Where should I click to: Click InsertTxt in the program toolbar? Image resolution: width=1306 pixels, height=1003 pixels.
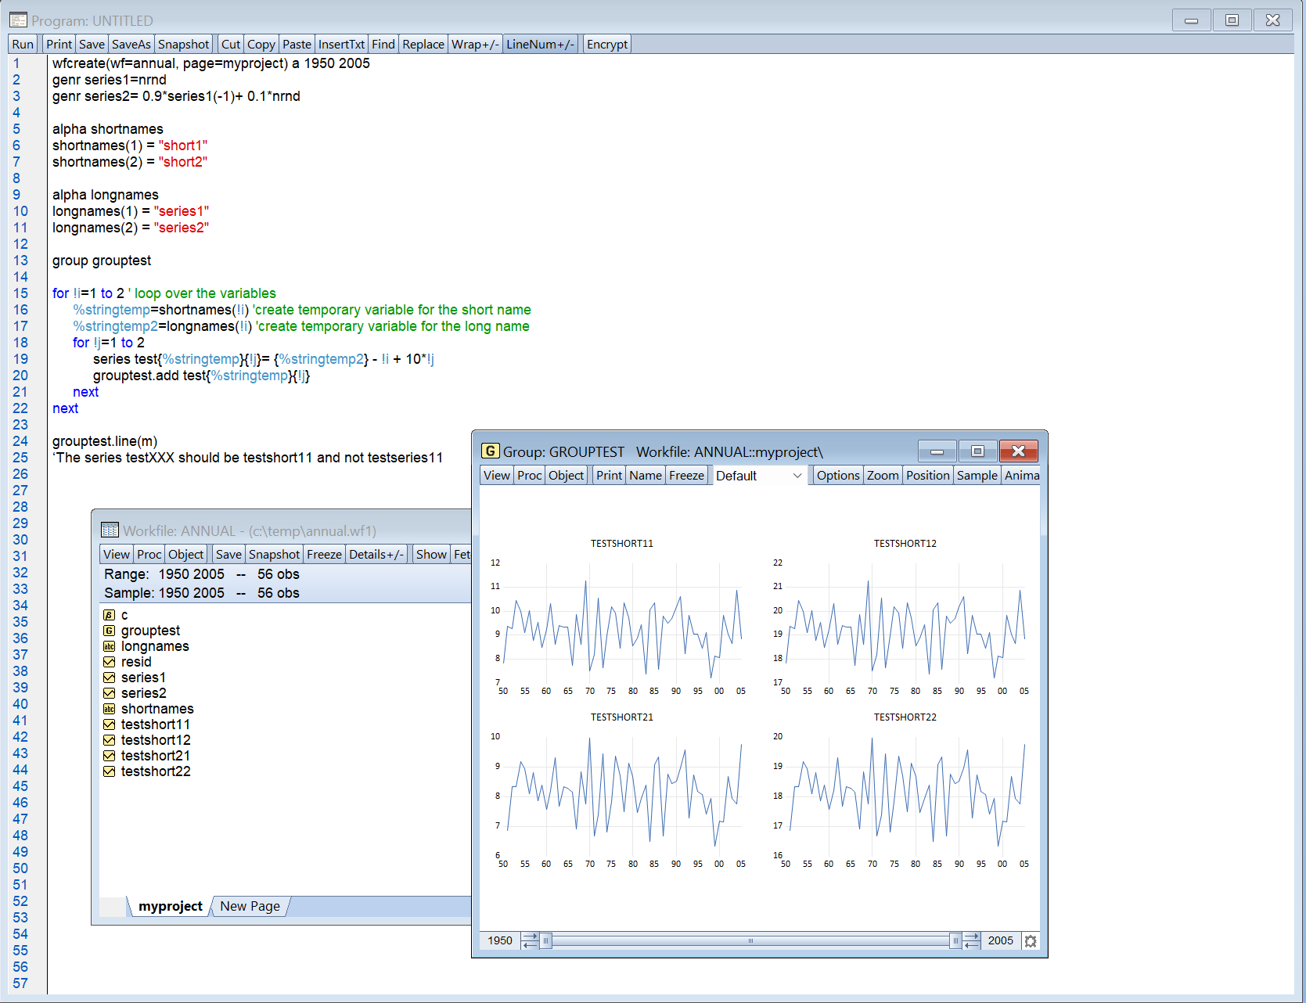click(342, 45)
